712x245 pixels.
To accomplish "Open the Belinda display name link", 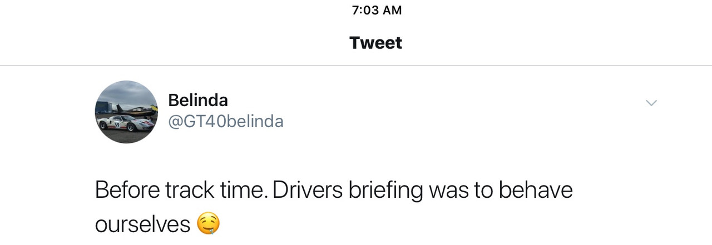I will (x=198, y=100).
